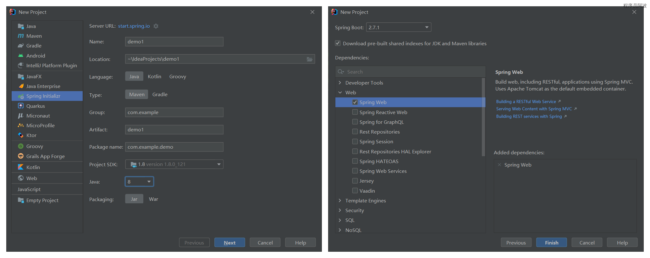Choose the Quarkus project generator icon
650x258 pixels.
click(21, 106)
